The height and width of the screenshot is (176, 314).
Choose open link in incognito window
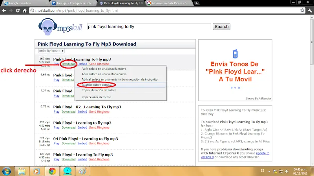click(x=120, y=79)
